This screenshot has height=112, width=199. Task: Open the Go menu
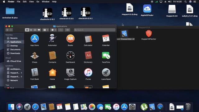coord(38,2)
